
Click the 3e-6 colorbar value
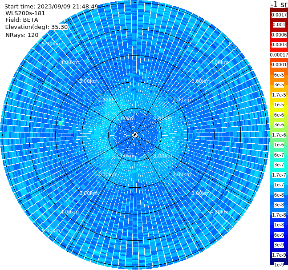[279, 125]
